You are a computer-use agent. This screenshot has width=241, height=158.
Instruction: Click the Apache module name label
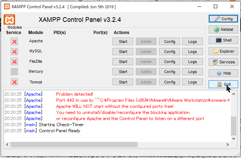(x=36, y=41)
